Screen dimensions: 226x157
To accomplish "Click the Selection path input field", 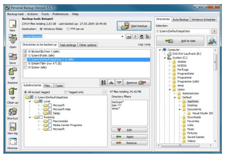I will pyautogui.click(x=183, y=31).
